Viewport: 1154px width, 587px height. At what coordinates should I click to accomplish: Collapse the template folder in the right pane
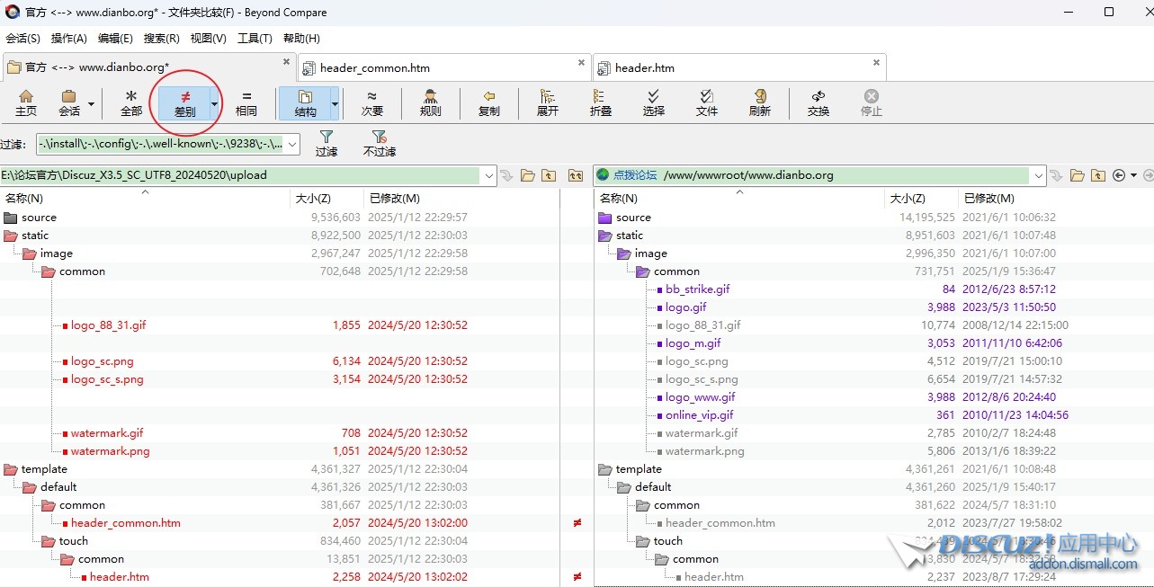[x=604, y=469]
